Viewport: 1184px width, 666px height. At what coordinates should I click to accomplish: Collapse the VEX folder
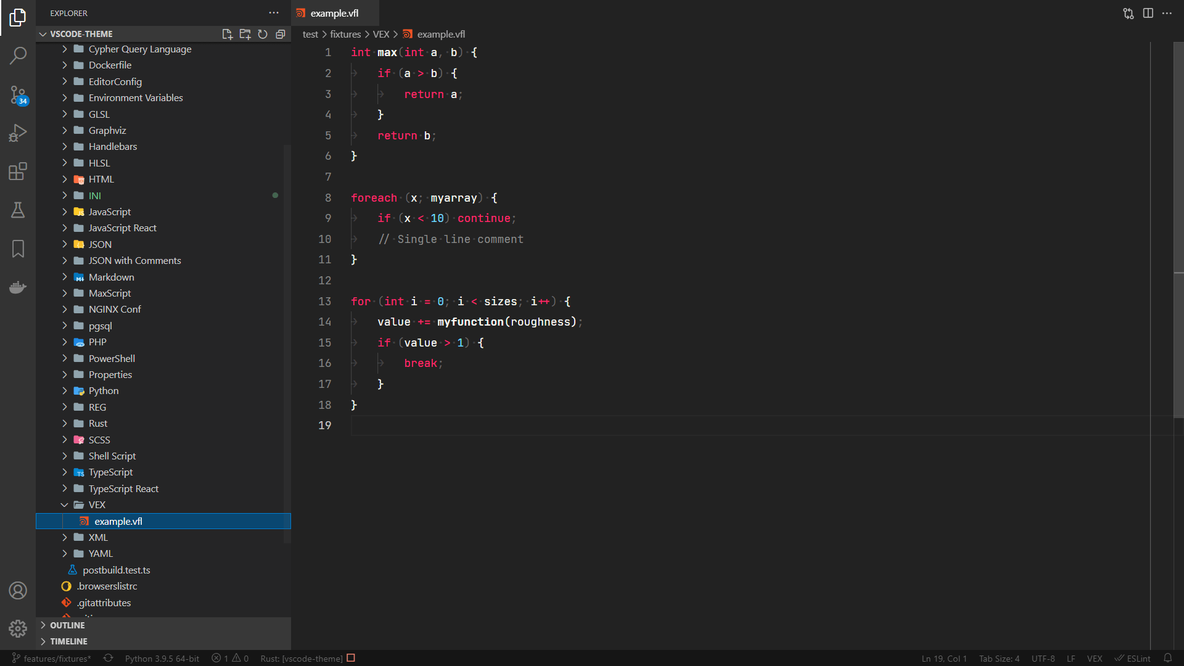click(x=65, y=504)
